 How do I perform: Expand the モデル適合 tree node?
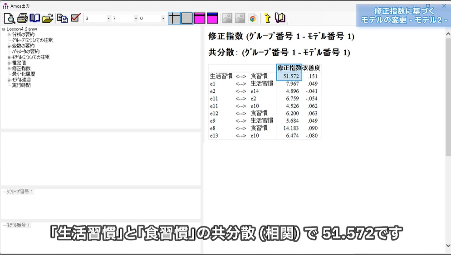[x=9, y=80]
